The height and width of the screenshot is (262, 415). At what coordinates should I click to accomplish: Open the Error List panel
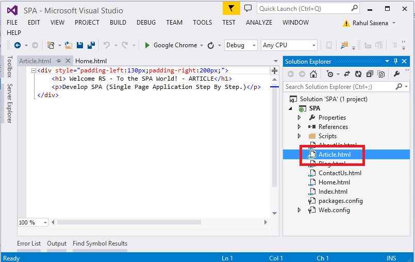pos(29,244)
